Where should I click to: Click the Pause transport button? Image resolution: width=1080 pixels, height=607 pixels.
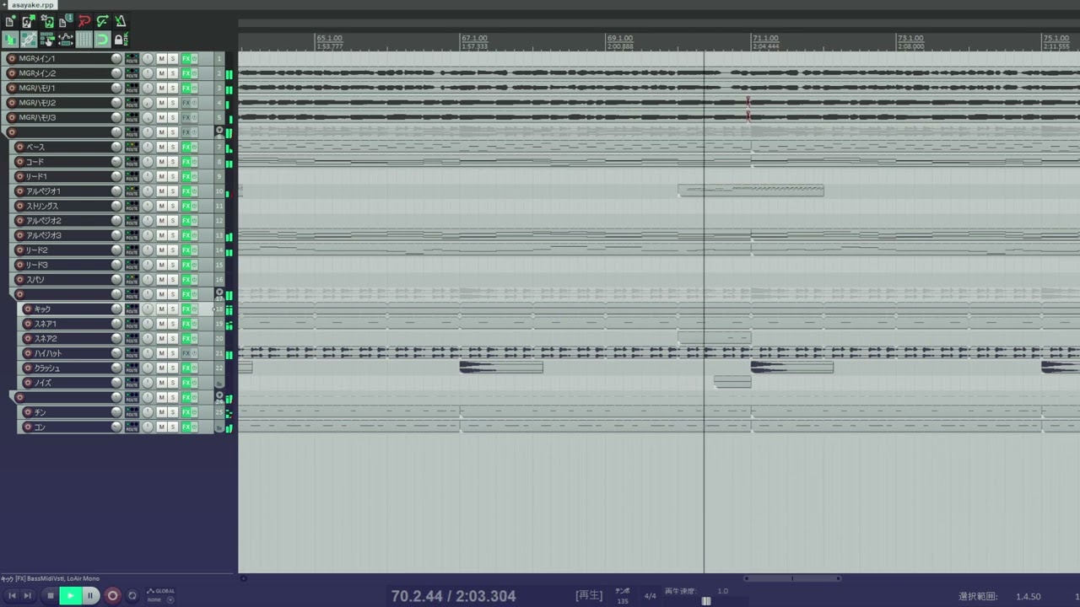(x=90, y=596)
